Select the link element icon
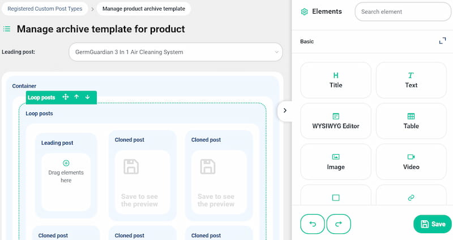Screen dimensions: 453x240 411,198
